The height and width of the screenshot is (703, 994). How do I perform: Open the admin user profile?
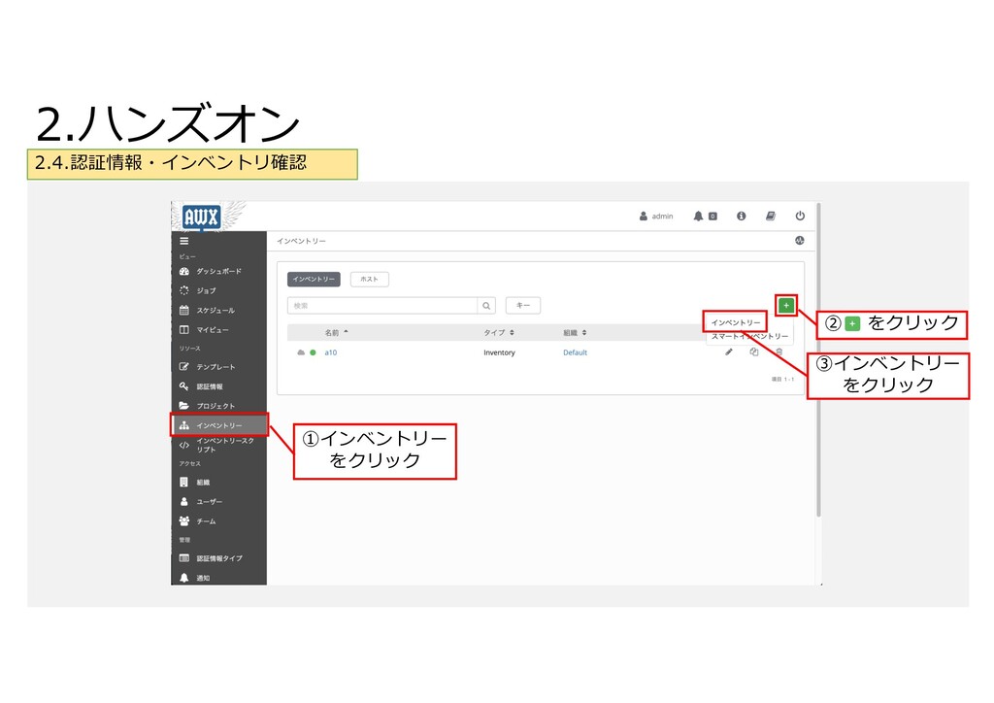[x=656, y=217]
